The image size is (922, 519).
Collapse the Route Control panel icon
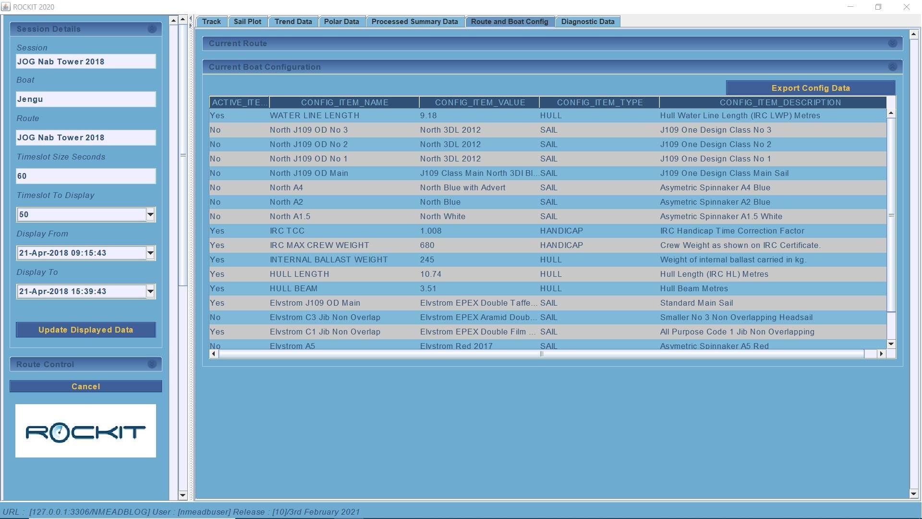tap(152, 365)
